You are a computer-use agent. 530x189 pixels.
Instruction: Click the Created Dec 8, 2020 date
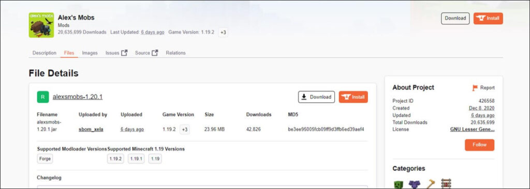[481, 108]
